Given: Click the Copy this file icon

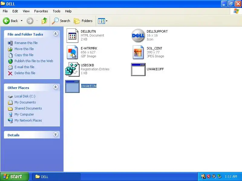Looking at the screenshot, I should coord(10,55).
